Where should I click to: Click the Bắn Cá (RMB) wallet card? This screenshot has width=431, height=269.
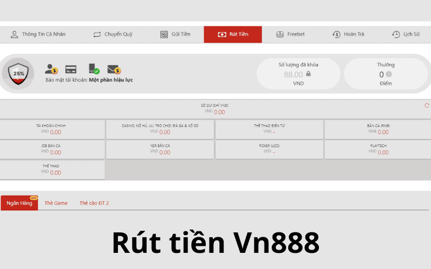tap(378, 129)
